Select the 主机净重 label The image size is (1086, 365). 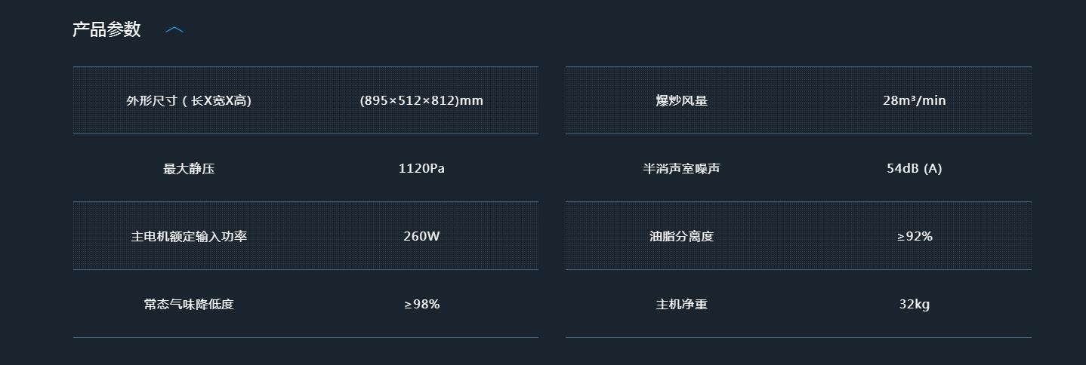pyautogui.click(x=681, y=304)
